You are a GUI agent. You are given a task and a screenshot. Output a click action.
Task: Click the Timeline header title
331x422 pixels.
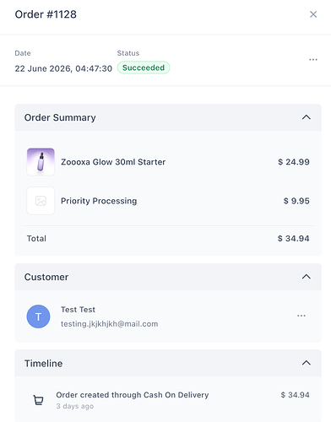click(x=44, y=363)
